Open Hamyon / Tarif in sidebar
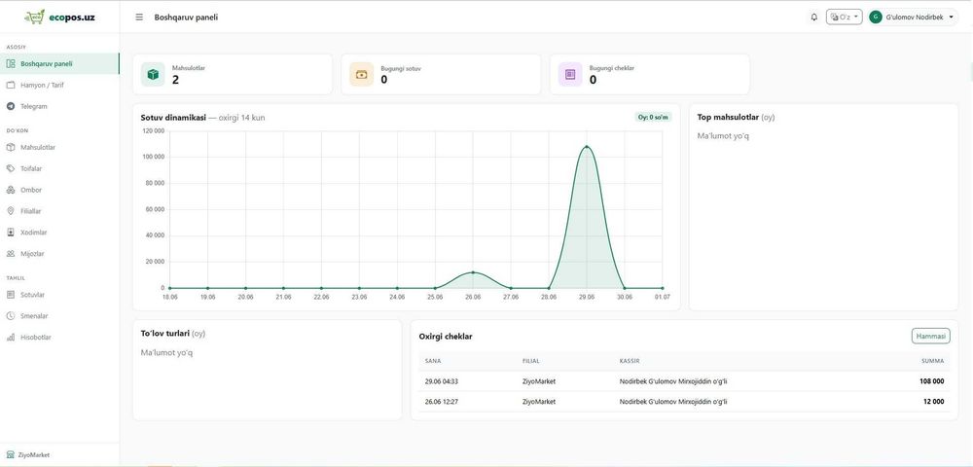This screenshot has height=467, width=973. [x=59, y=85]
